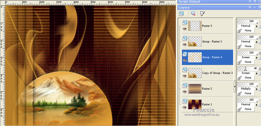
Task: Hide the Raster 1 layer
Action: click(x=185, y=107)
